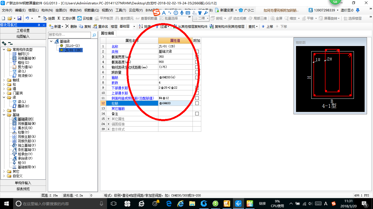The width and height of the screenshot is (373, 209).
Task: Expand the 锚固搭接 property group
Action: coord(108,124)
